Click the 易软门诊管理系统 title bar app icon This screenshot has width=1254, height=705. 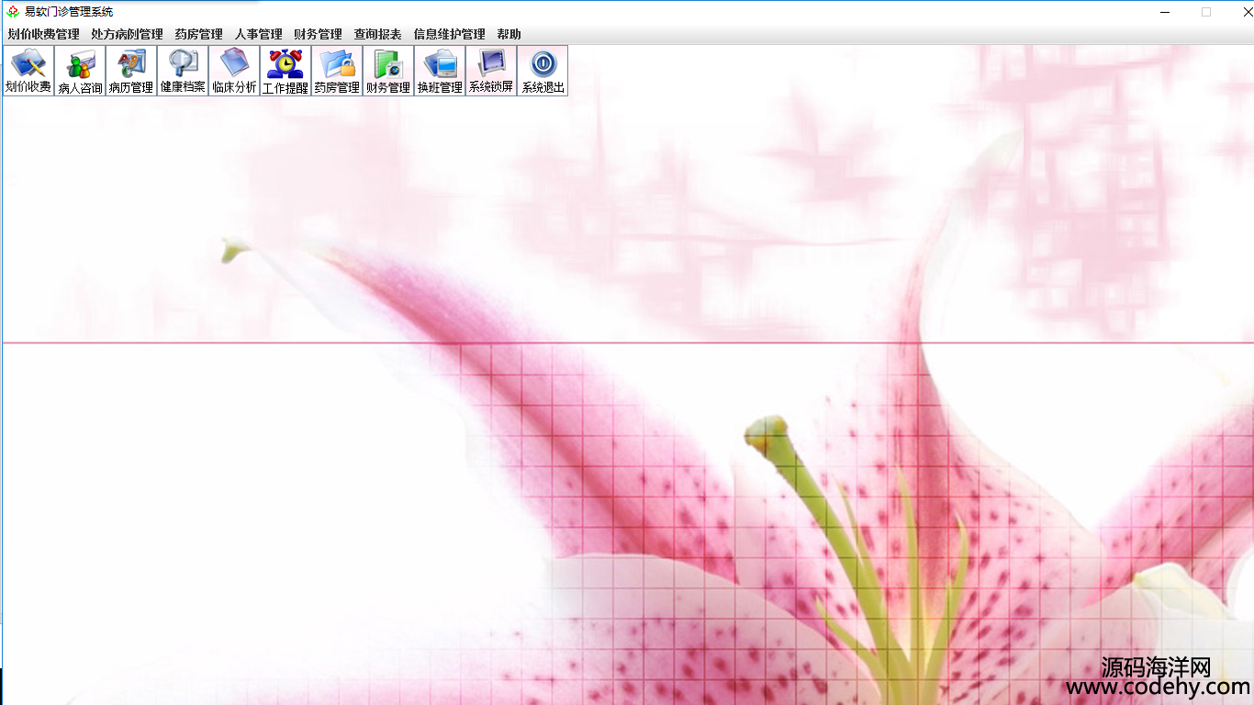pos(13,12)
